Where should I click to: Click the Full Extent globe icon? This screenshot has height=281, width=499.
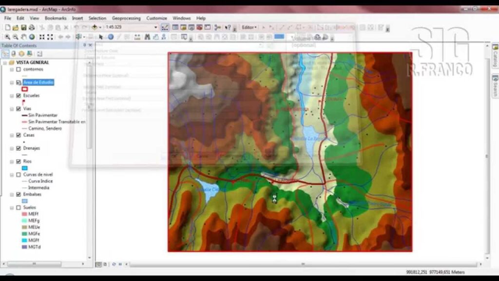[x=32, y=37]
